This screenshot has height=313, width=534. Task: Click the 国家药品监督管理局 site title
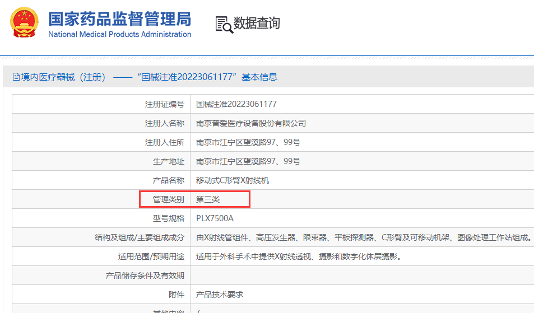pyautogui.click(x=119, y=19)
